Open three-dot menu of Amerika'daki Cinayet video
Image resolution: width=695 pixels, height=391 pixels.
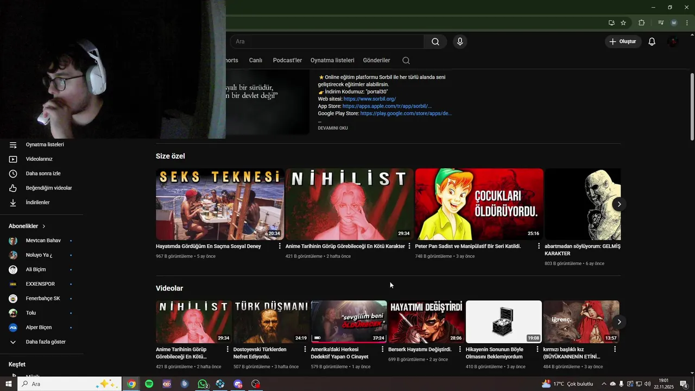click(382, 350)
